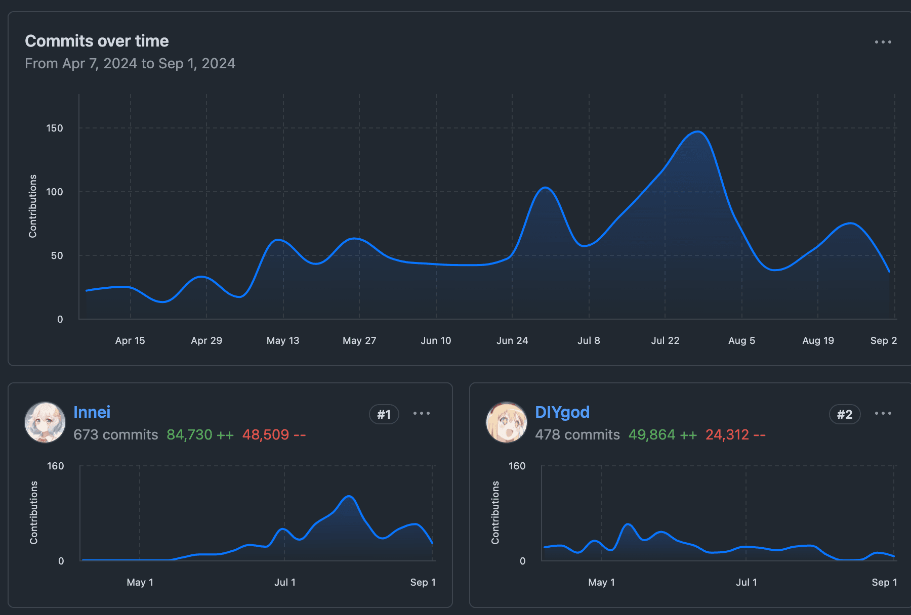Click the date range subtitle 'From Apr 7, 2024 to Sep 1, 2024'
Image resolution: width=911 pixels, height=615 pixels.
point(130,63)
